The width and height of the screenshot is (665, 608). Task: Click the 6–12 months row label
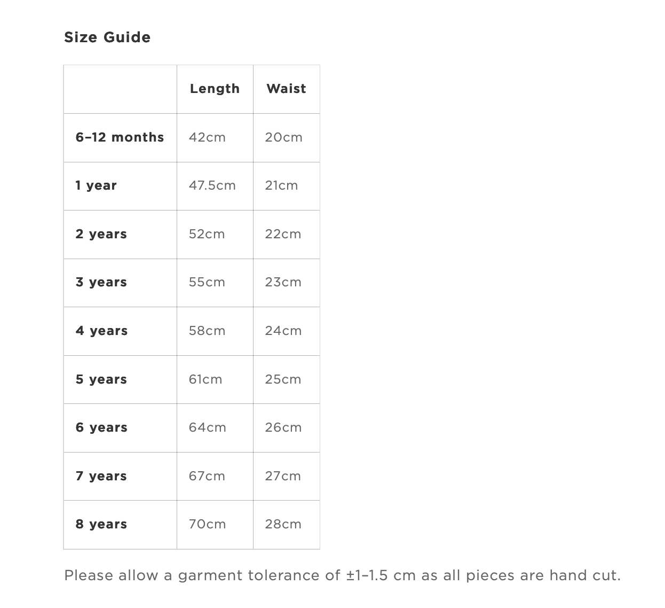pyautogui.click(x=120, y=137)
